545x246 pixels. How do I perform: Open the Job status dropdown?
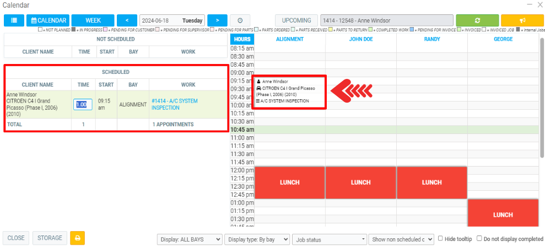point(328,239)
